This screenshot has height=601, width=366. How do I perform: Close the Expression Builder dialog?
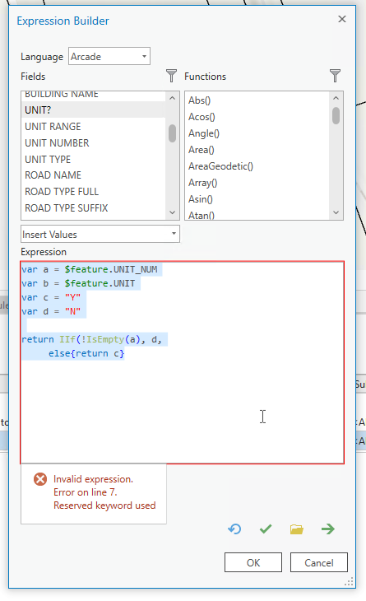342,19
